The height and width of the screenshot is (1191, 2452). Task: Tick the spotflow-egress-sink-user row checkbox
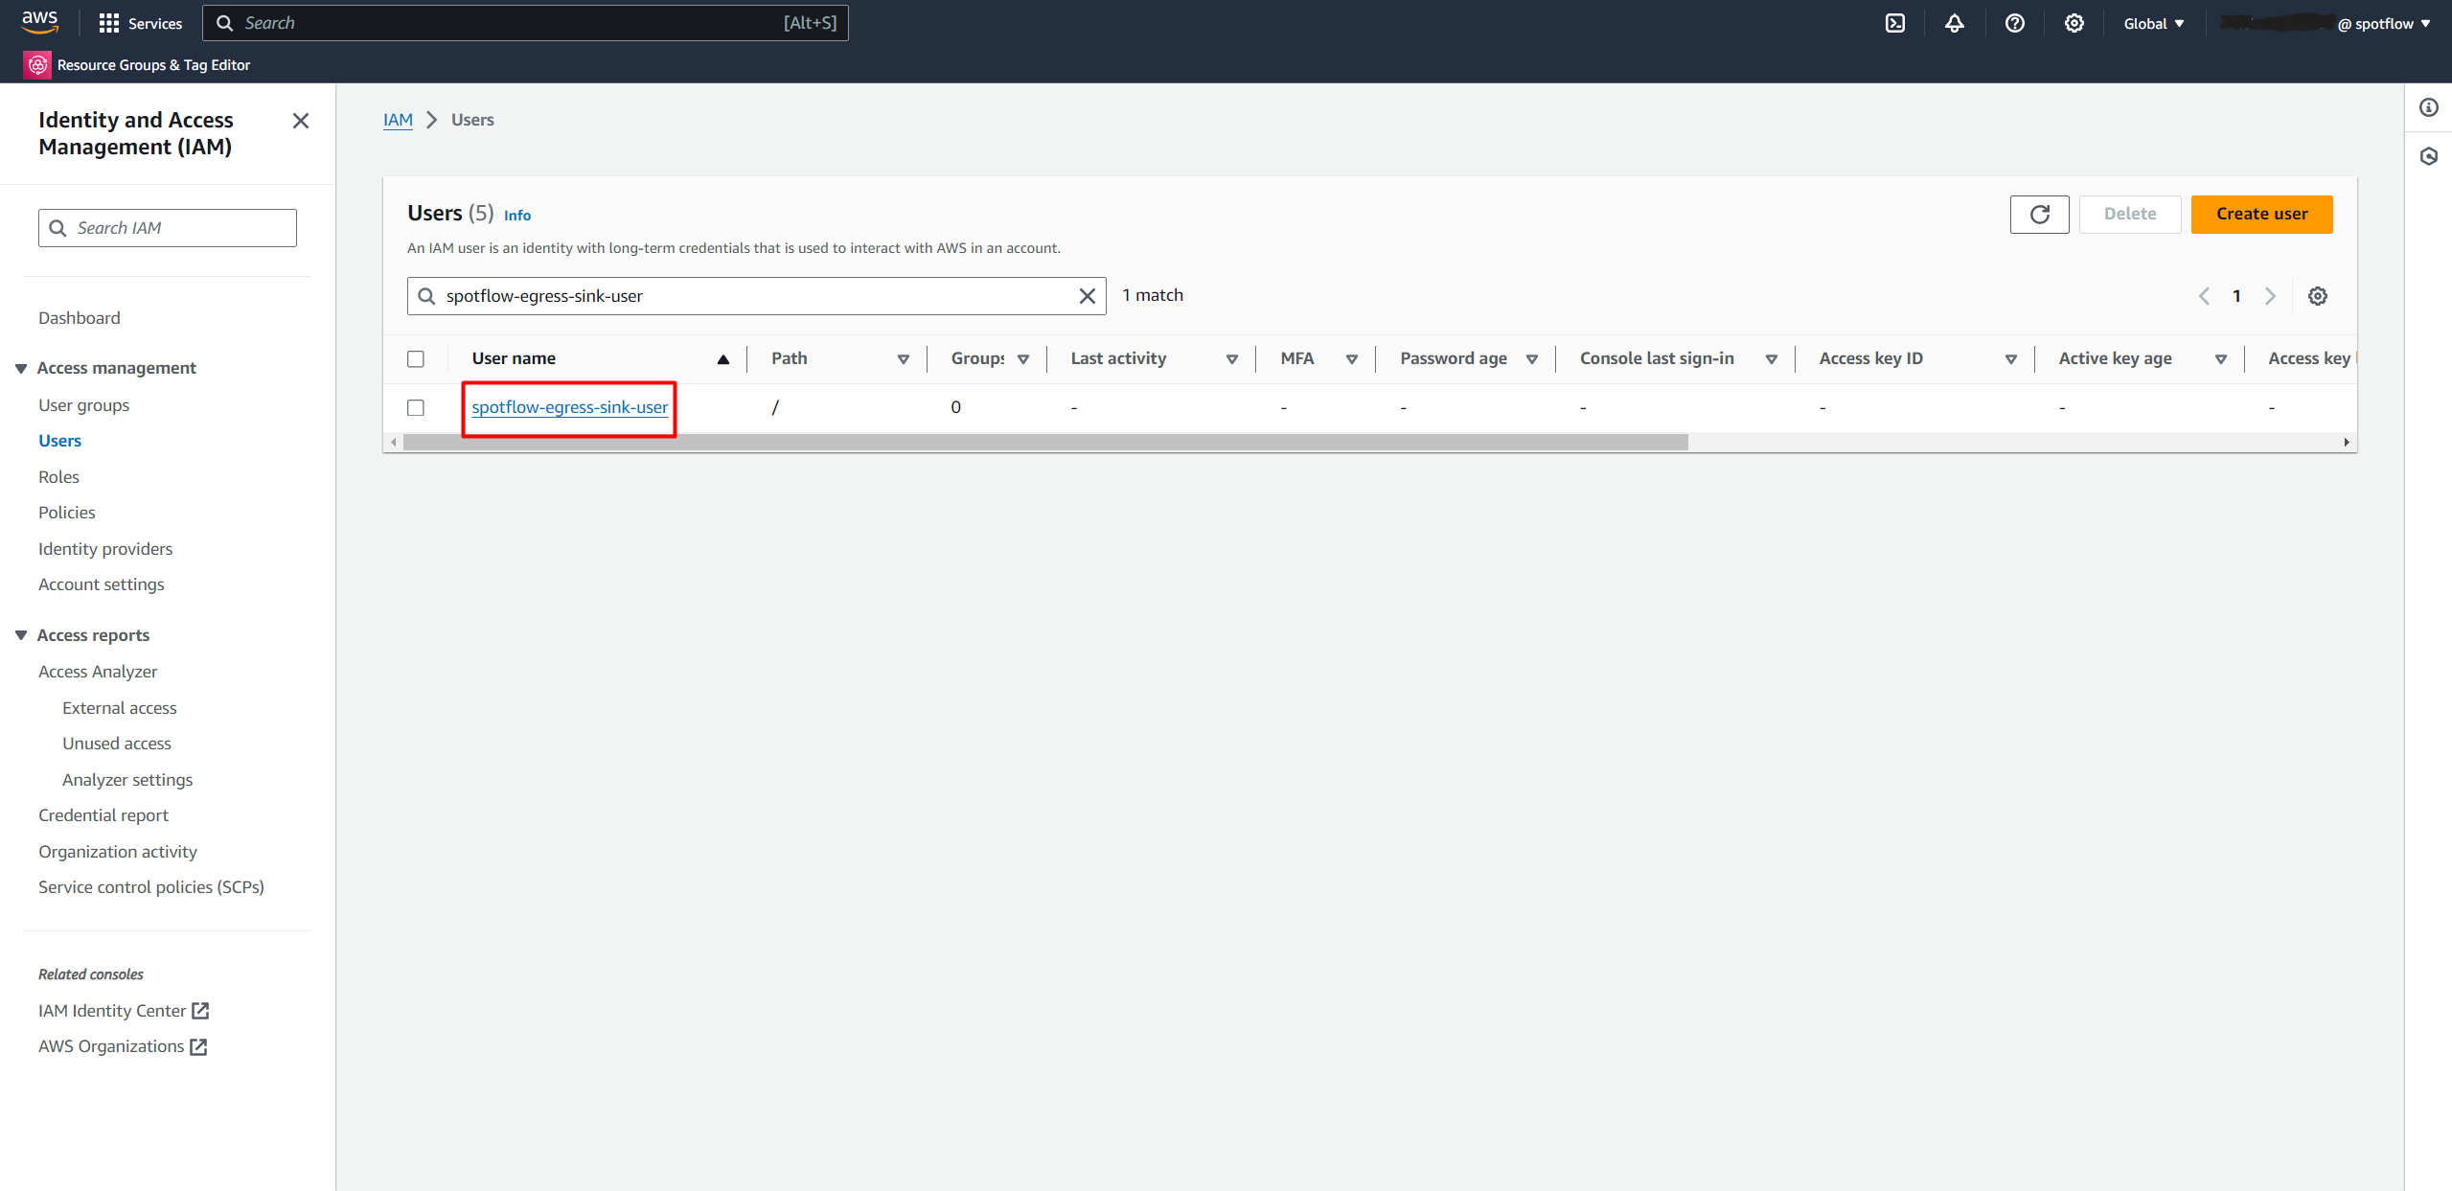coord(416,407)
